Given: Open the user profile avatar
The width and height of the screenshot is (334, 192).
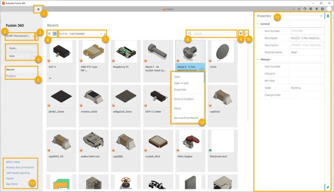Looking at the screenshot, I should (x=329, y=9).
